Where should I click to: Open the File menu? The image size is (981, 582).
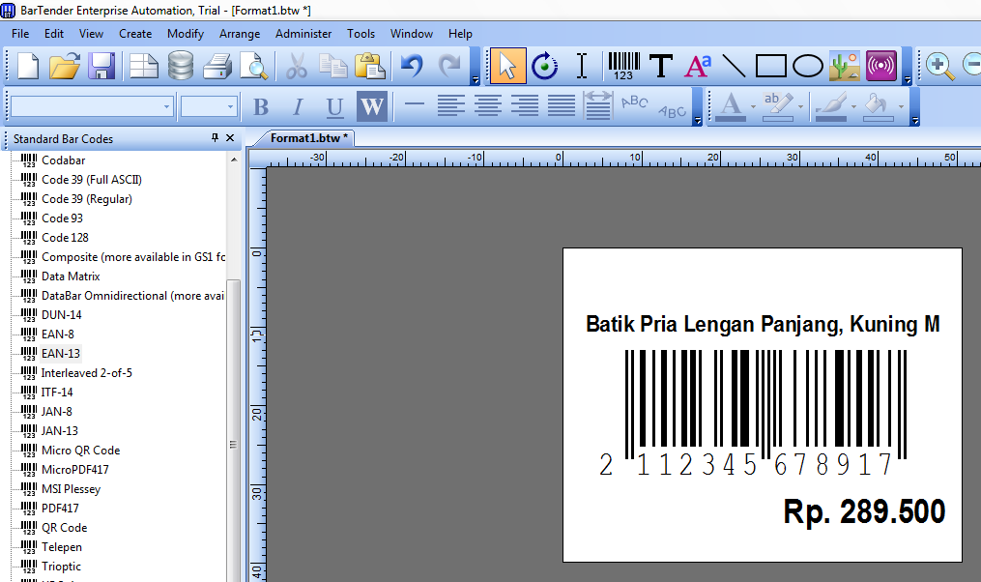tap(20, 34)
